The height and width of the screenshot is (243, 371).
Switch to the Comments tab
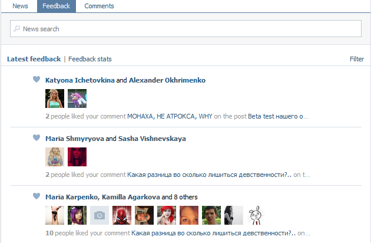(x=99, y=6)
